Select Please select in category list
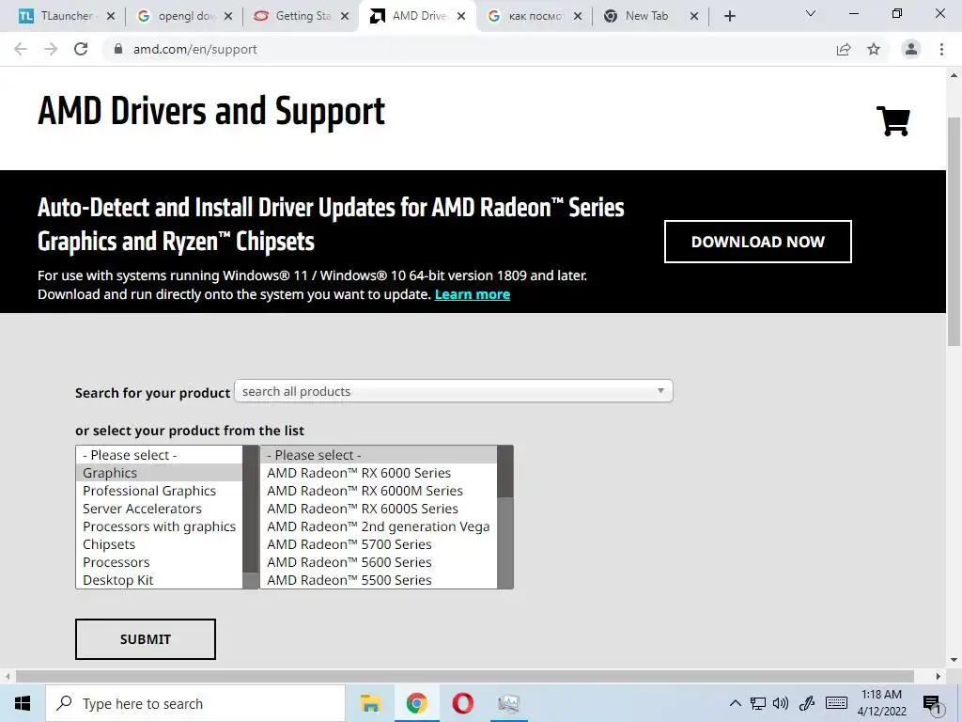Screen dimensions: 962x722 pos(159,455)
